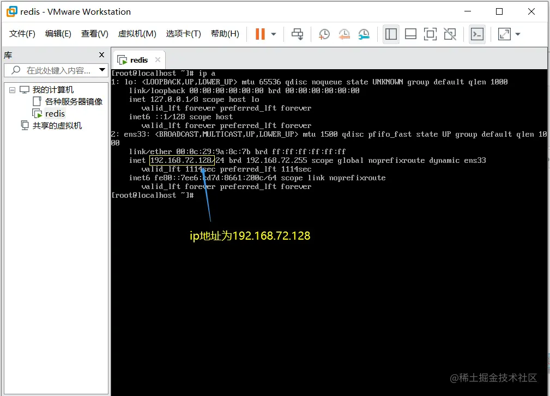Close the redis tab
Screen dimensions: 550x396
click(x=158, y=59)
